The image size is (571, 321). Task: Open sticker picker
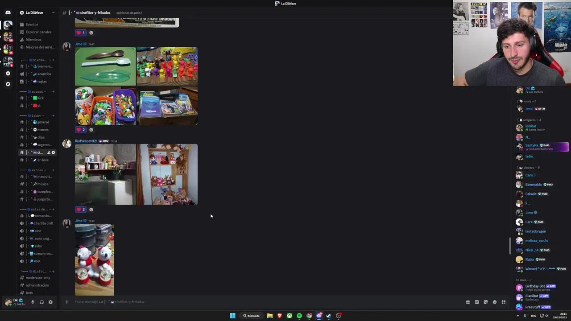pos(486,302)
